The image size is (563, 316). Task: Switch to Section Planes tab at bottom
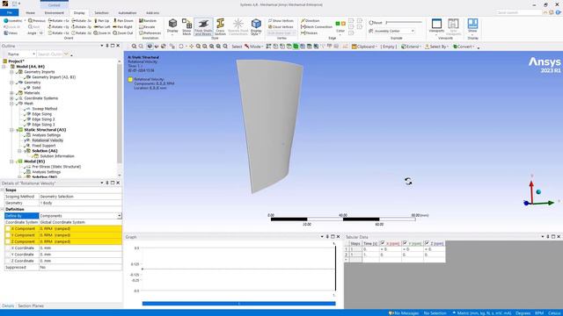[x=31, y=306]
